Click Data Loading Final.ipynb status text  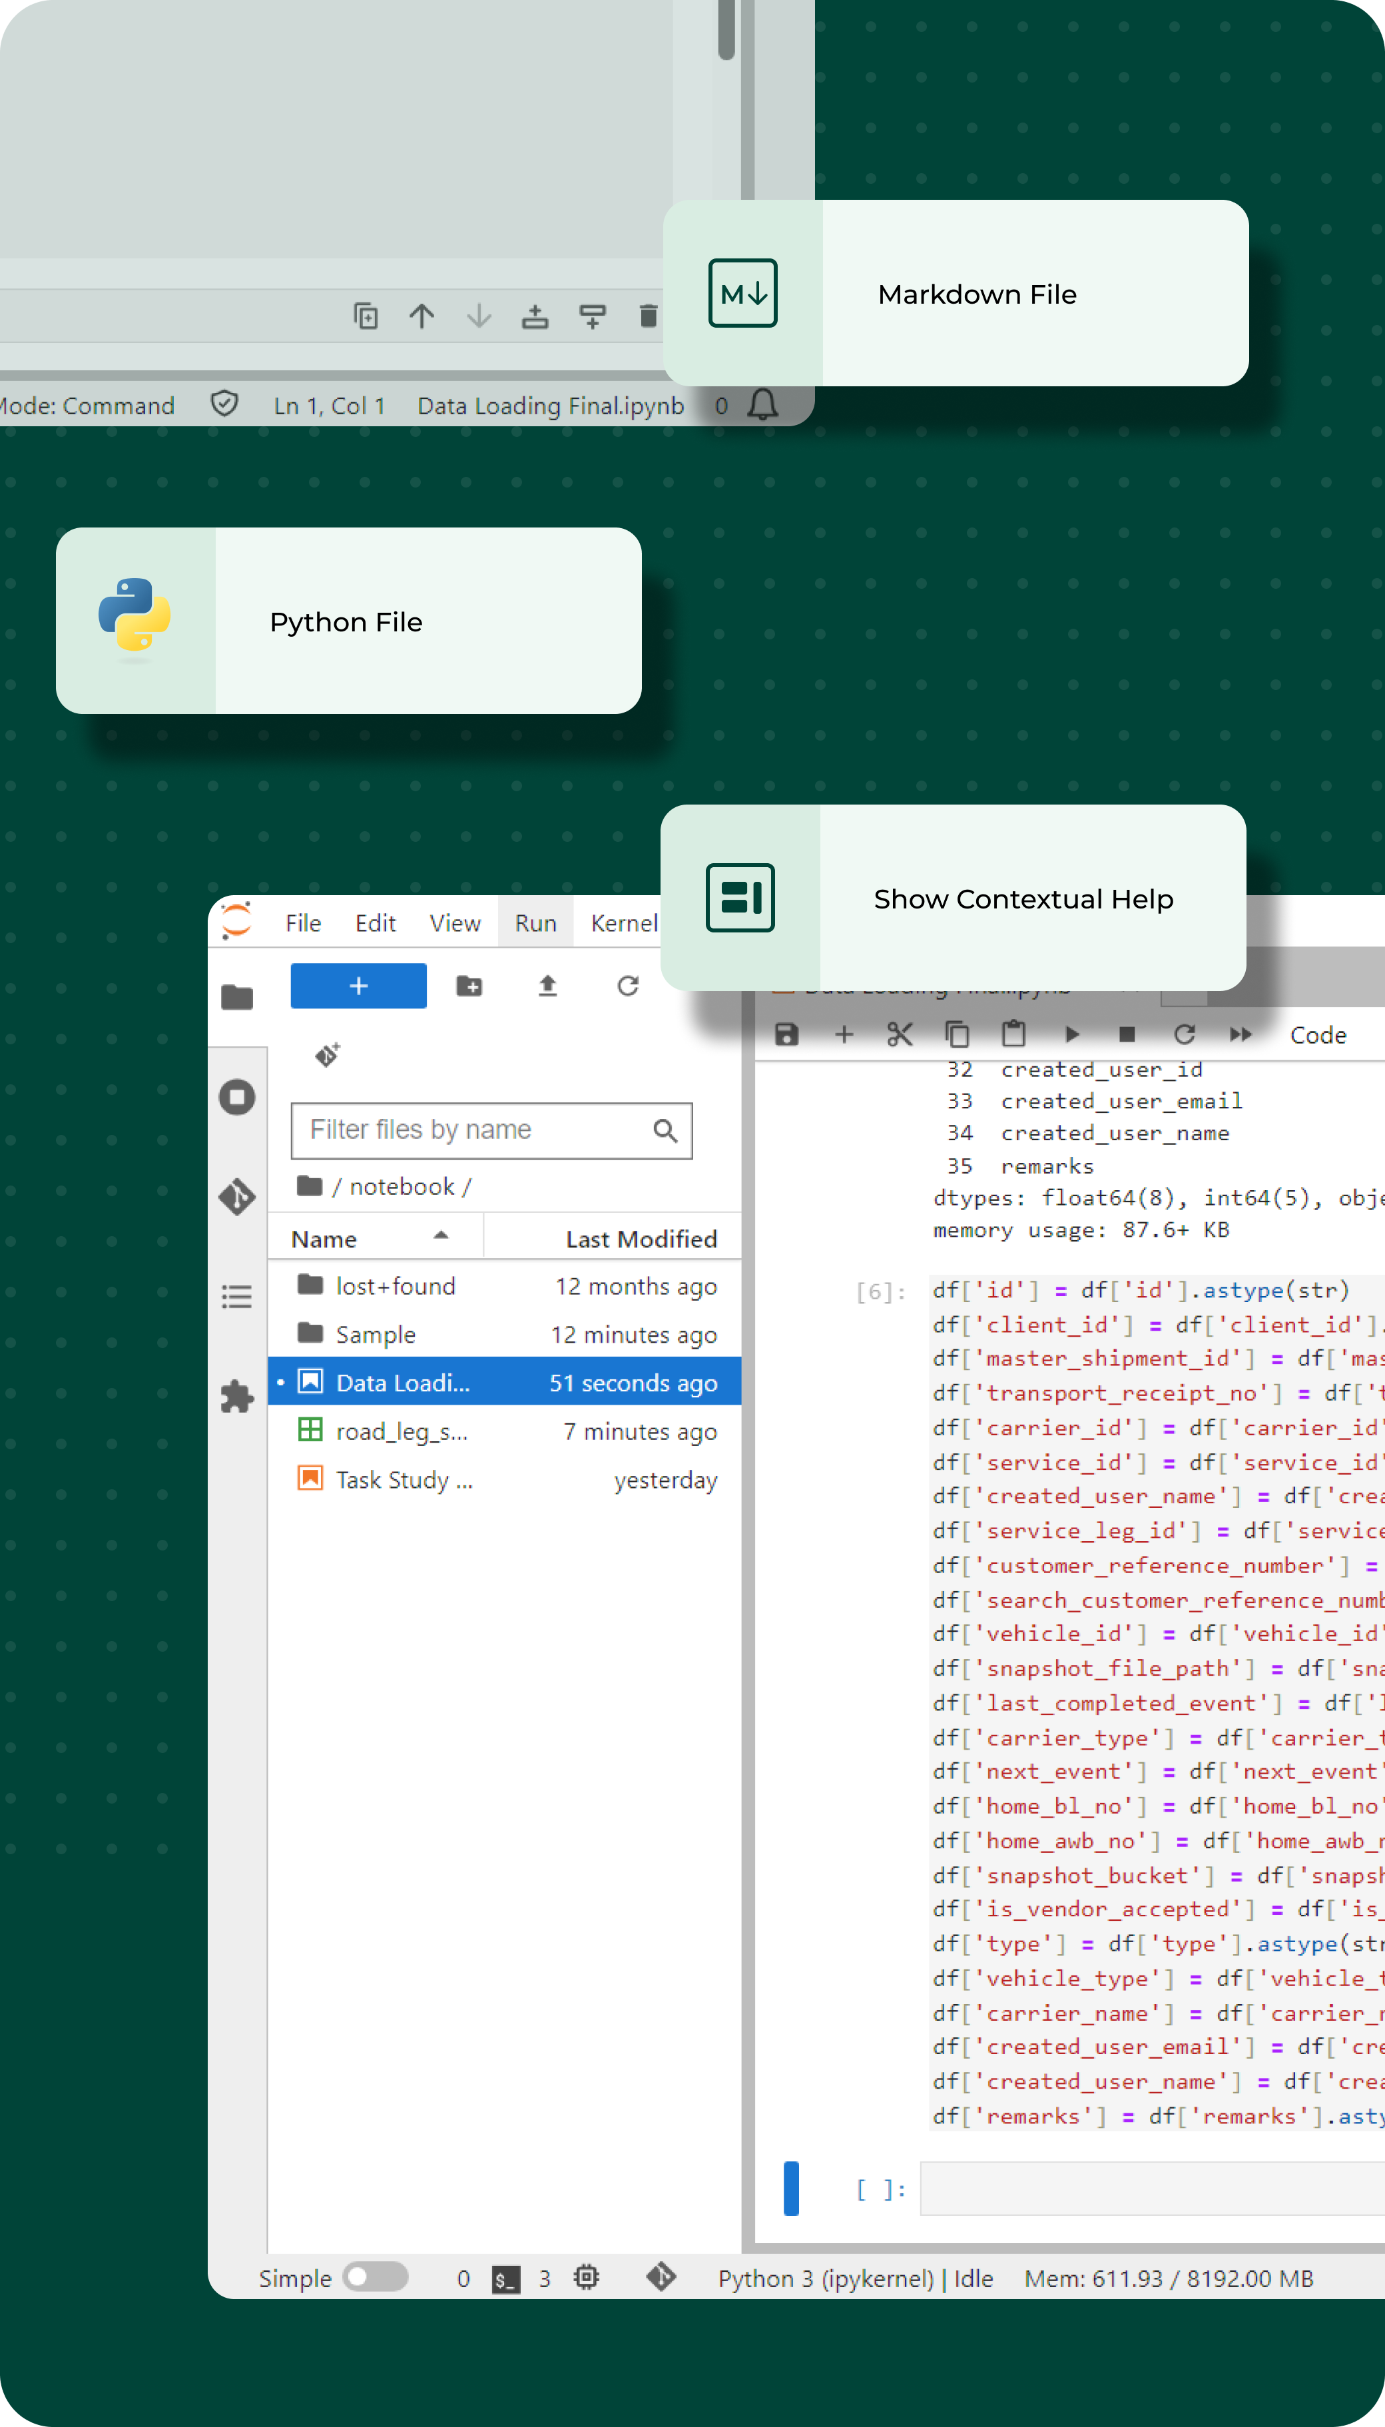click(x=550, y=406)
